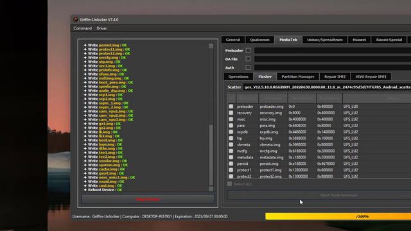Click the Username Griffin-Unlocker status bar text
Viewport: 411px width, 231px height.
pyautogui.click(x=96, y=217)
